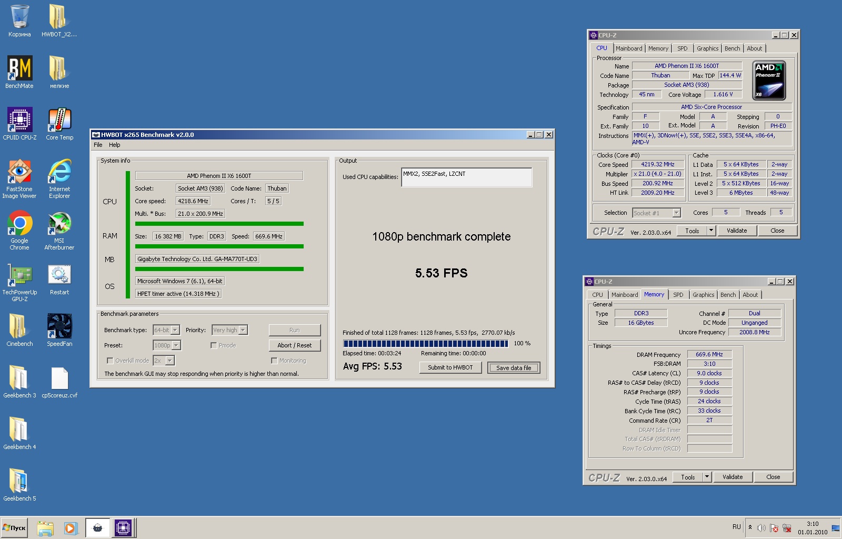Screen dimensions: 842x539
Task: Show hidden tray icons arrow
Action: (750, 527)
